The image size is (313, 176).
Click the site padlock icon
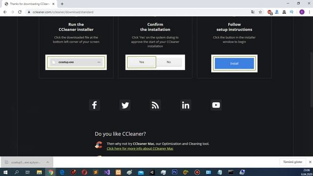[x=29, y=12]
